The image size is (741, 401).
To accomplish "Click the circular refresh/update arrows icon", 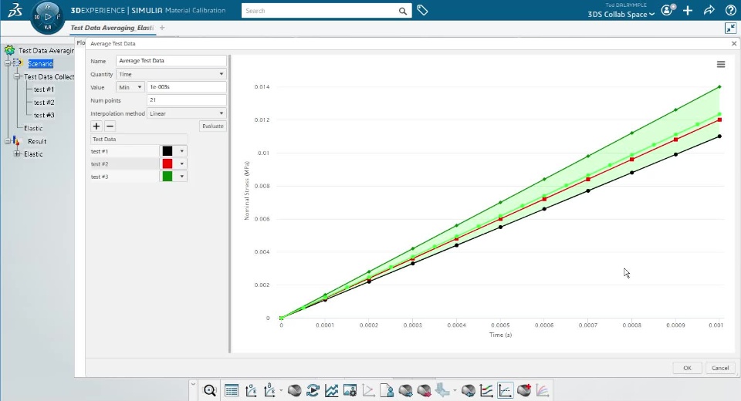I will [313, 391].
